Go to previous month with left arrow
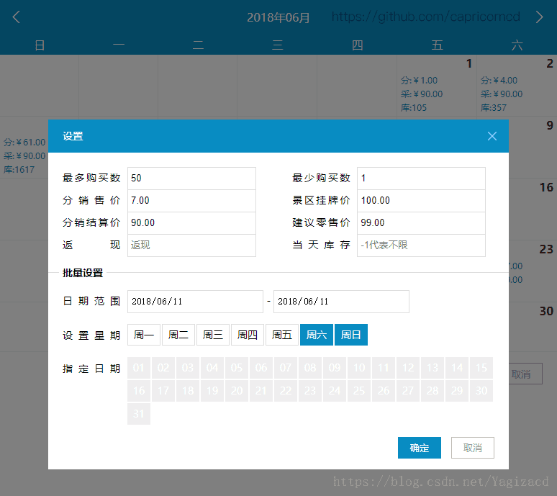This screenshot has height=496, width=557. coord(17,17)
